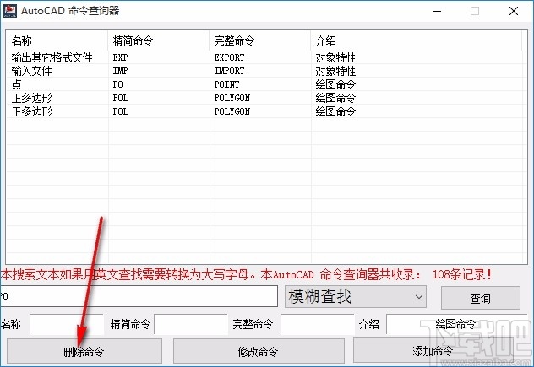Sort by the 介绍 column header
Image resolution: width=534 pixels, height=367 pixels.
417,40
